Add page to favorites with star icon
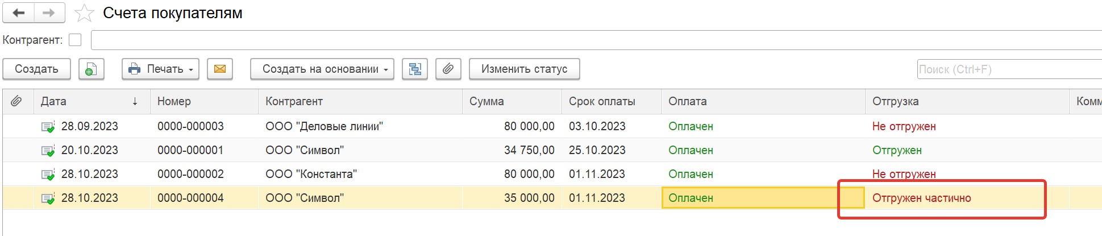Screen dimensions: 1102x236 tap(84, 13)
